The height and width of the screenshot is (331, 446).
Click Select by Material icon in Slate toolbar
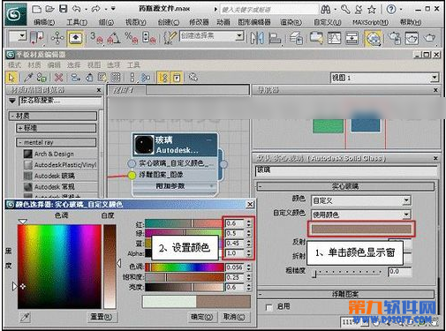[193, 78]
